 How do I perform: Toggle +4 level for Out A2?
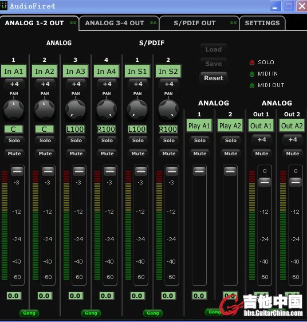293,140
